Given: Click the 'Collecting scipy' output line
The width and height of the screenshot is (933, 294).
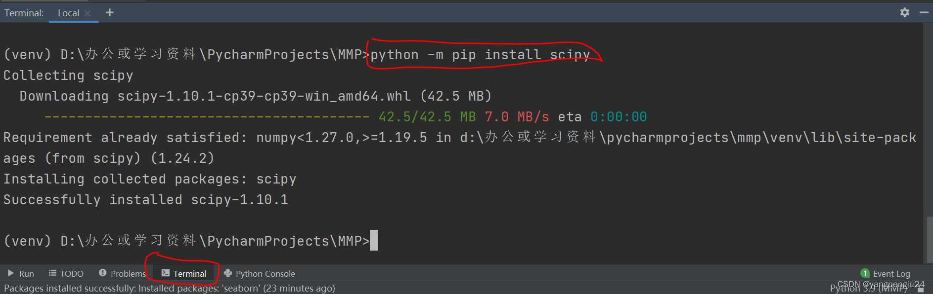Looking at the screenshot, I should click(68, 75).
